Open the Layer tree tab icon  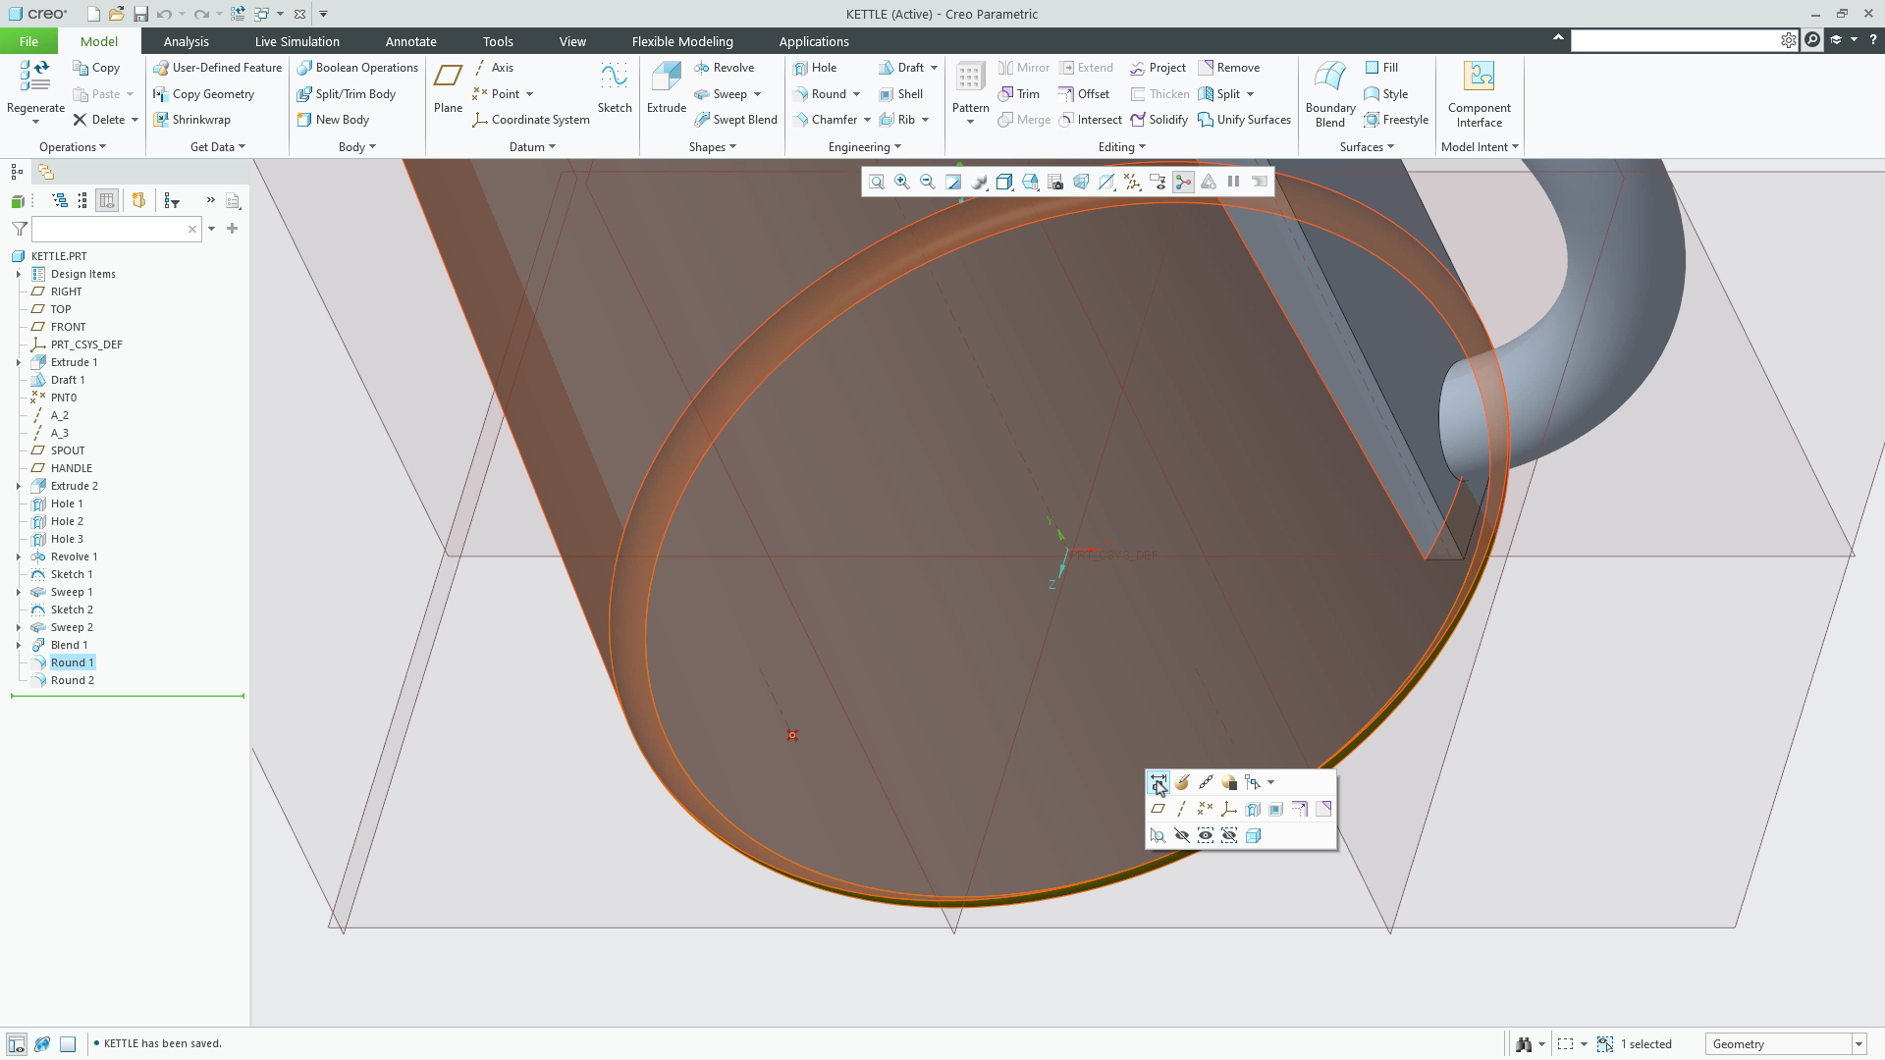(x=46, y=172)
